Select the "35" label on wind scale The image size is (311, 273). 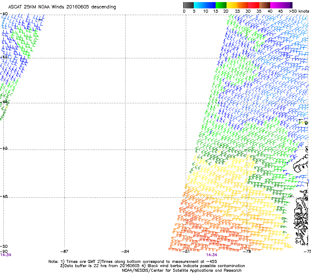pyautogui.click(x=259, y=11)
